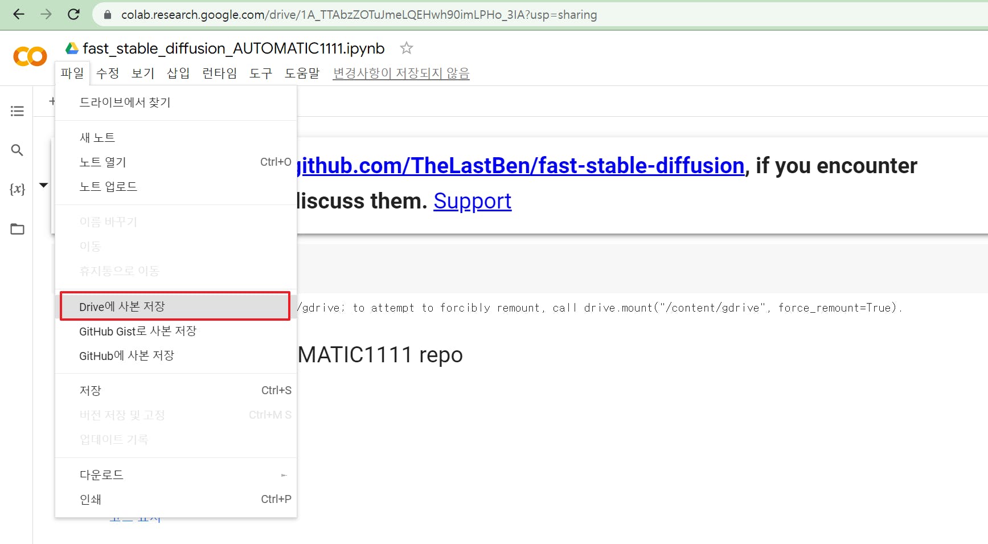Open the 도구 menu
Image resolution: width=988 pixels, height=544 pixels.
point(261,73)
